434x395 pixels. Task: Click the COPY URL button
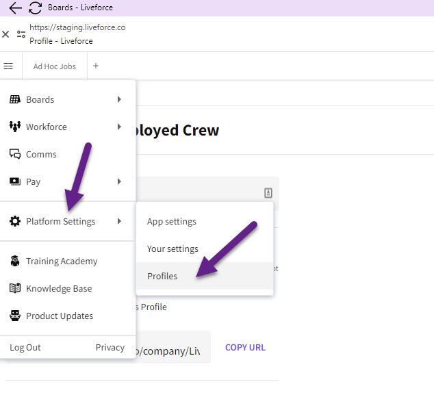click(x=245, y=347)
